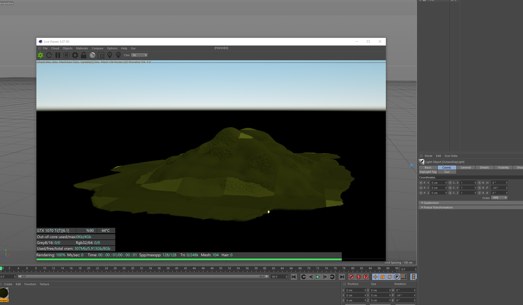Switch to the Details tab

(484, 167)
